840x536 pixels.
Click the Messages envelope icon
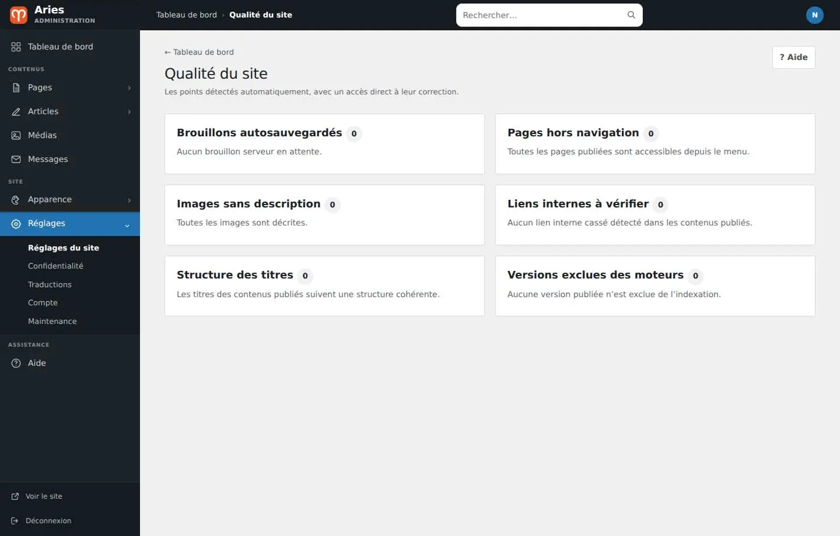click(16, 159)
